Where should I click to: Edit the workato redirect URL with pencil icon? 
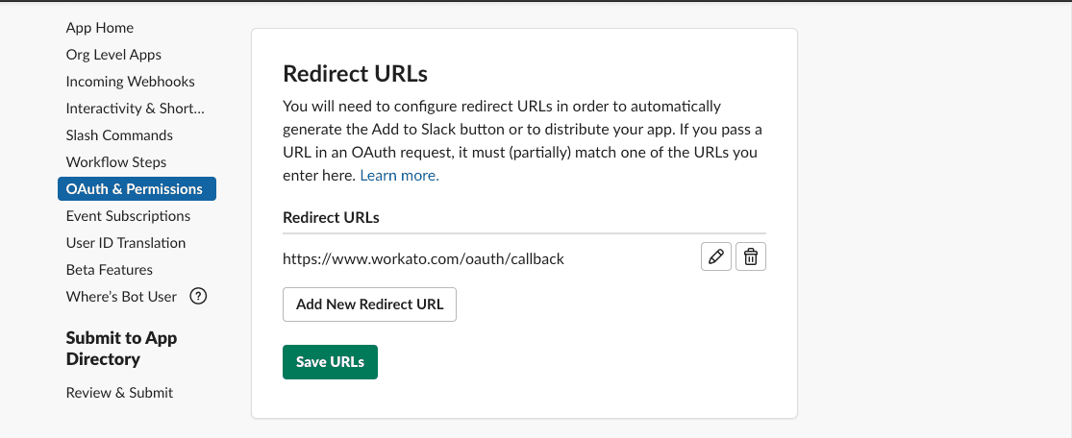(x=716, y=257)
